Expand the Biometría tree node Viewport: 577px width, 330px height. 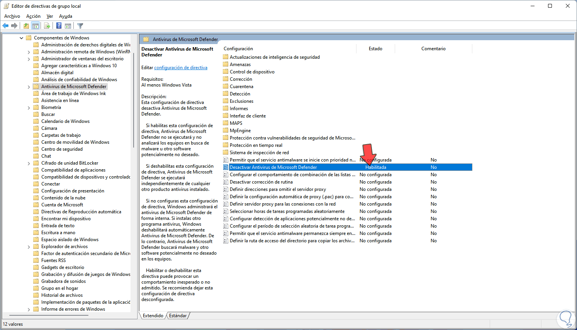click(29, 107)
